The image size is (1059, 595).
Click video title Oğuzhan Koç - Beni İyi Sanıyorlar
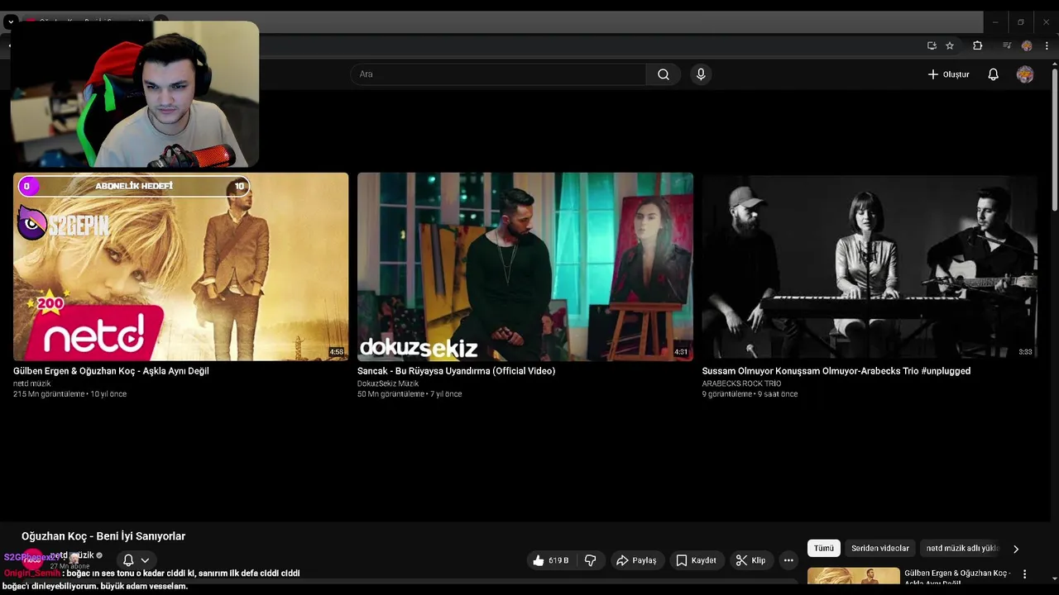[x=103, y=536]
